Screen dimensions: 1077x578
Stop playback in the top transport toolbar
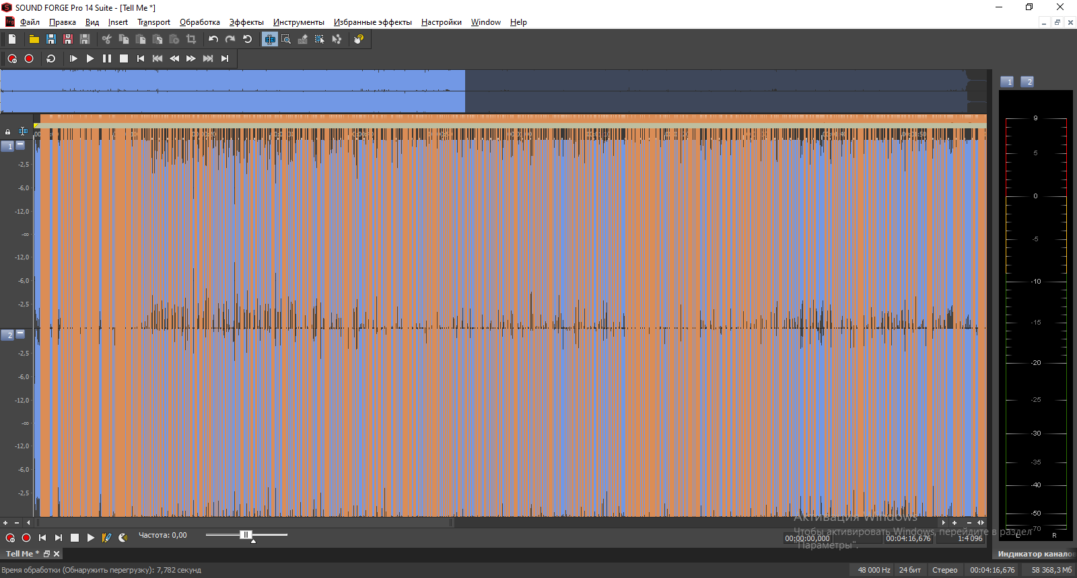pyautogui.click(x=124, y=58)
